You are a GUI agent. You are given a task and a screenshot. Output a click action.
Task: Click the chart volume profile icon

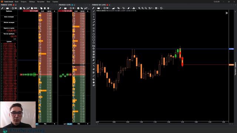[134, 8]
